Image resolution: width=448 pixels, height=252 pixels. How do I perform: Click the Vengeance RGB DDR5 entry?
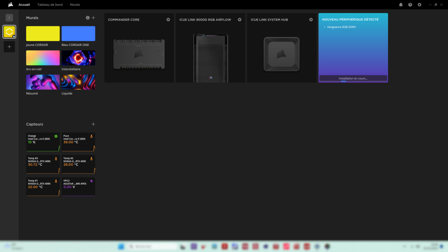(x=341, y=27)
